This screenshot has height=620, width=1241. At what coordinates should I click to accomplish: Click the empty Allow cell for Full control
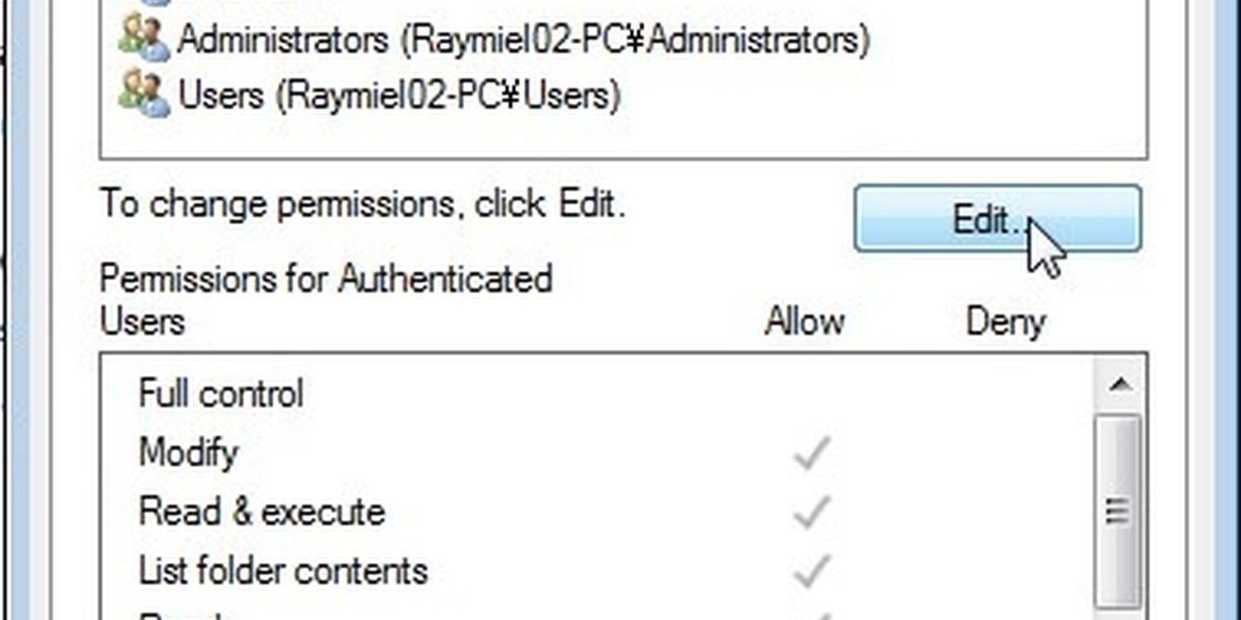(811, 393)
